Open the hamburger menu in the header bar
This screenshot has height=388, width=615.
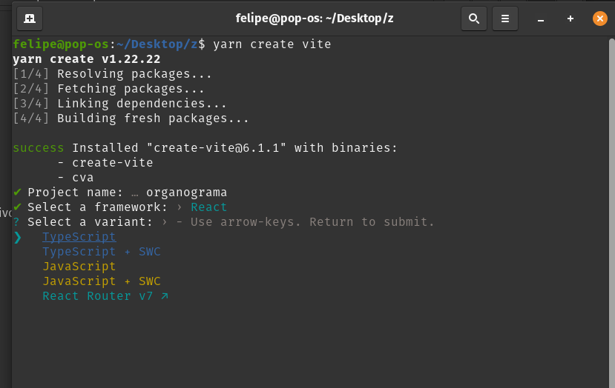click(x=505, y=18)
